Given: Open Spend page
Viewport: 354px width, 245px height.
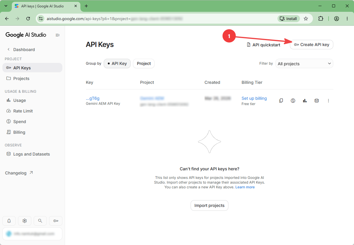Looking at the screenshot, I should (x=32, y=122).
